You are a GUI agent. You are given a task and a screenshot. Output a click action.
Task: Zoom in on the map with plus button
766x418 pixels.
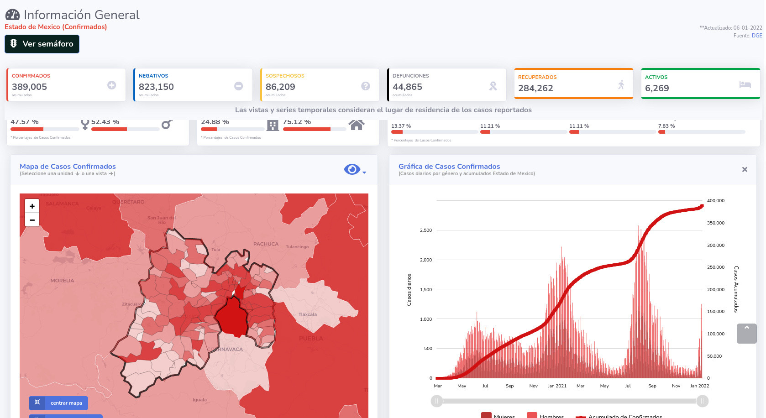32,206
